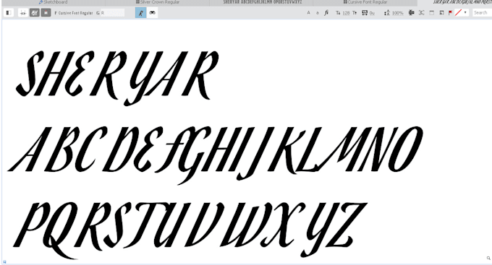Click the Cursive Font Regular font selector
This screenshot has width=492, height=265.
click(74, 13)
